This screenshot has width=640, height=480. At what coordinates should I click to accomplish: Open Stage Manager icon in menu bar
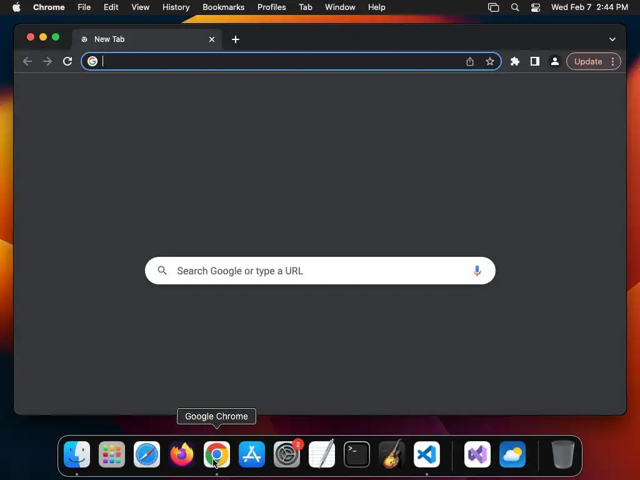(494, 7)
